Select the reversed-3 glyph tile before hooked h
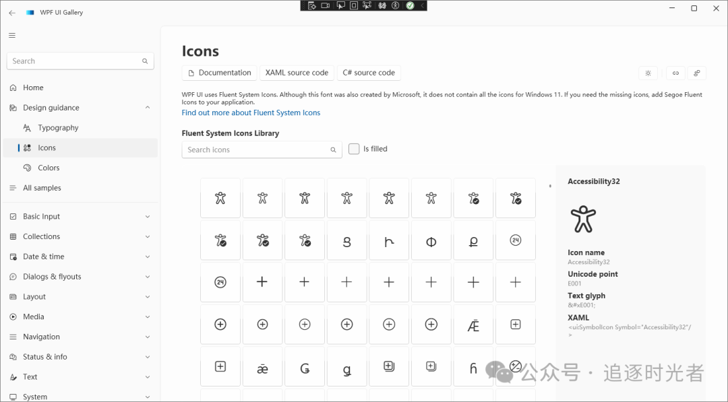This screenshot has height=402, width=728. point(347,240)
